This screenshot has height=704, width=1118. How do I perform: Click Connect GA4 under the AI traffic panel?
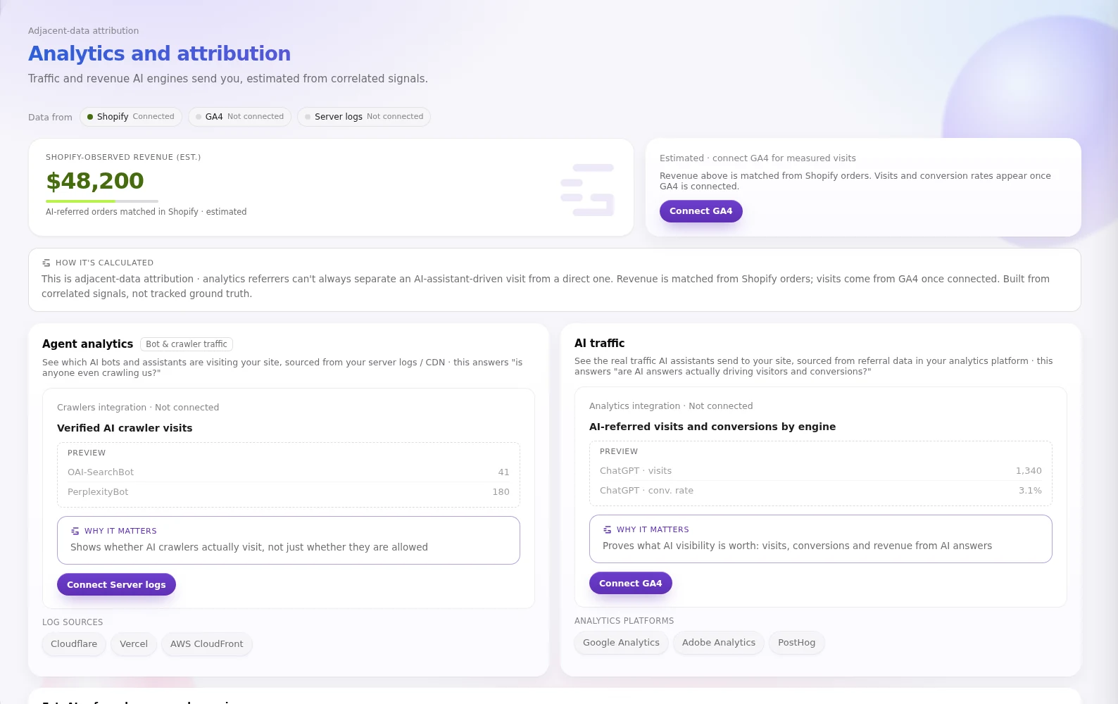pos(630,583)
